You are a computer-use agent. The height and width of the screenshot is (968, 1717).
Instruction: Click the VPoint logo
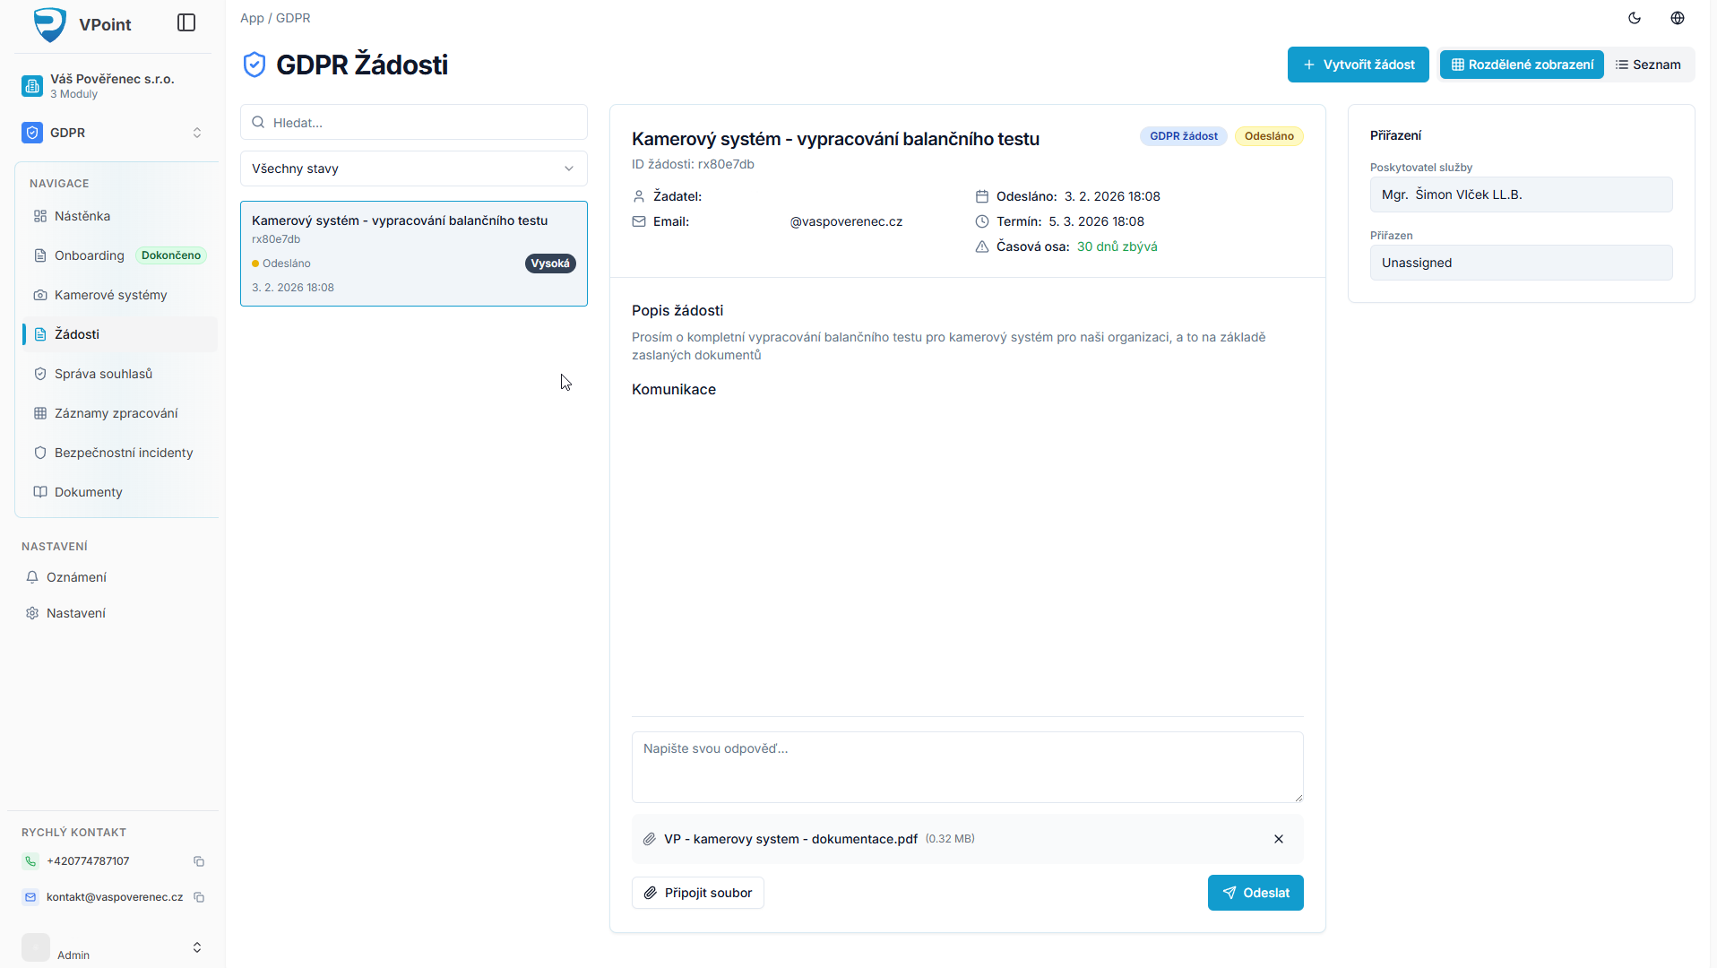pyautogui.click(x=50, y=24)
